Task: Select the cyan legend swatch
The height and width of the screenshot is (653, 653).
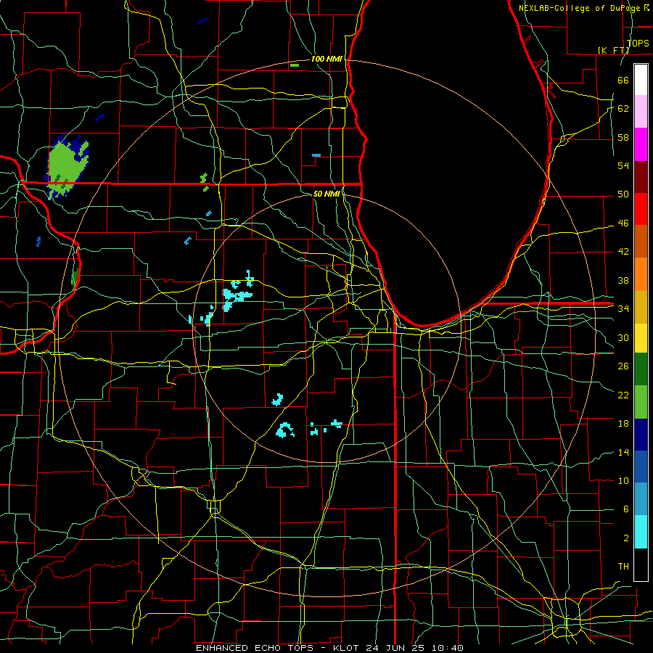Action: (641, 532)
